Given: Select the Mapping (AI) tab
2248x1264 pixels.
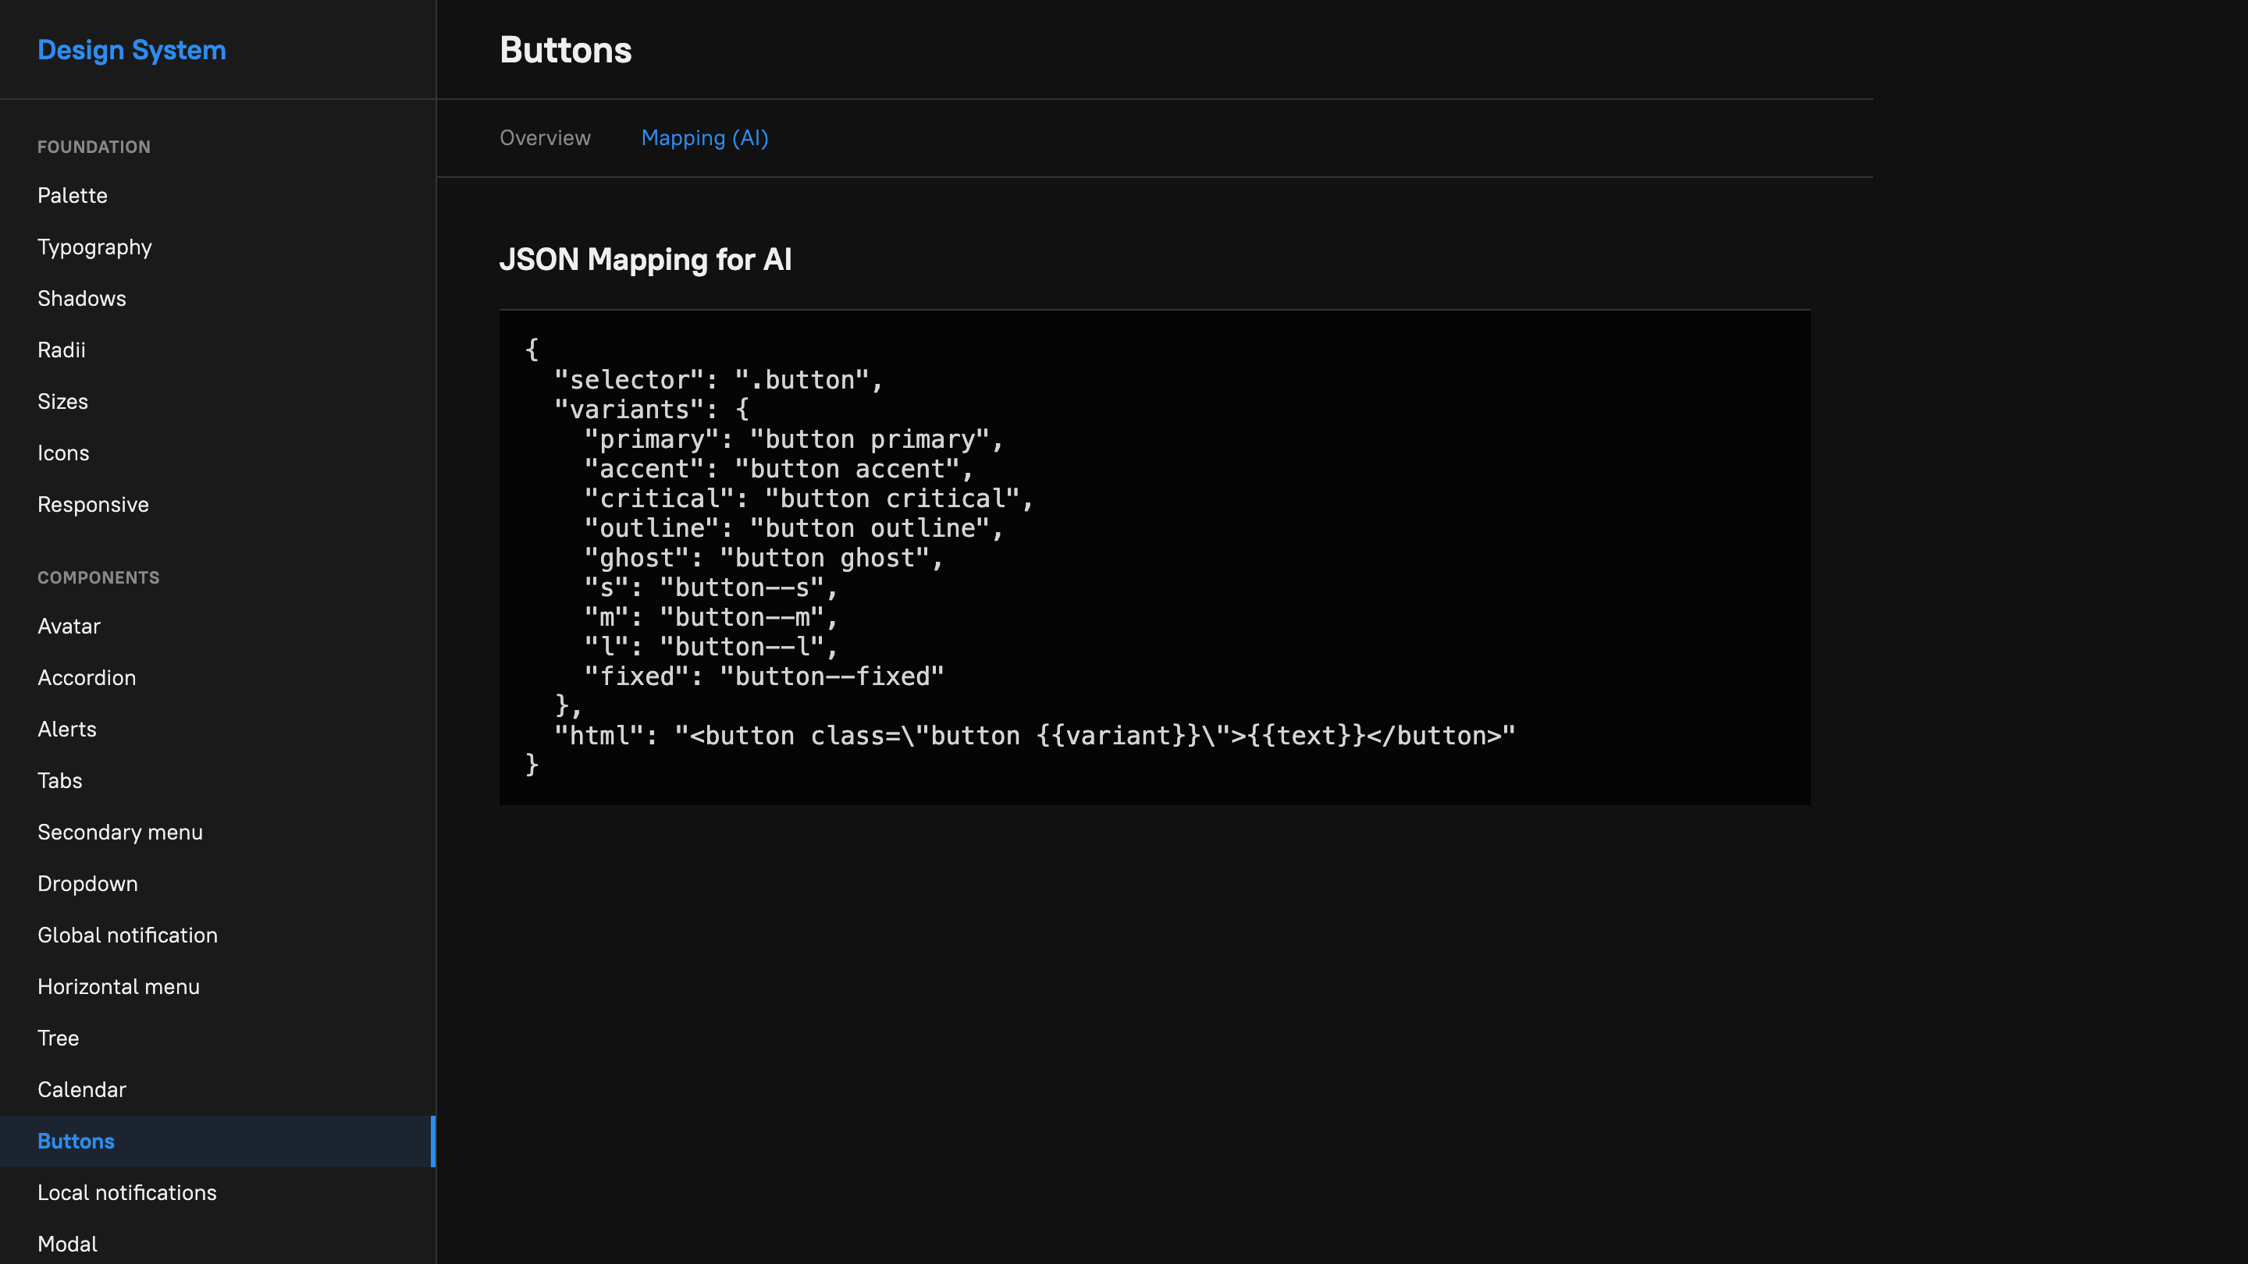Looking at the screenshot, I should (704, 138).
